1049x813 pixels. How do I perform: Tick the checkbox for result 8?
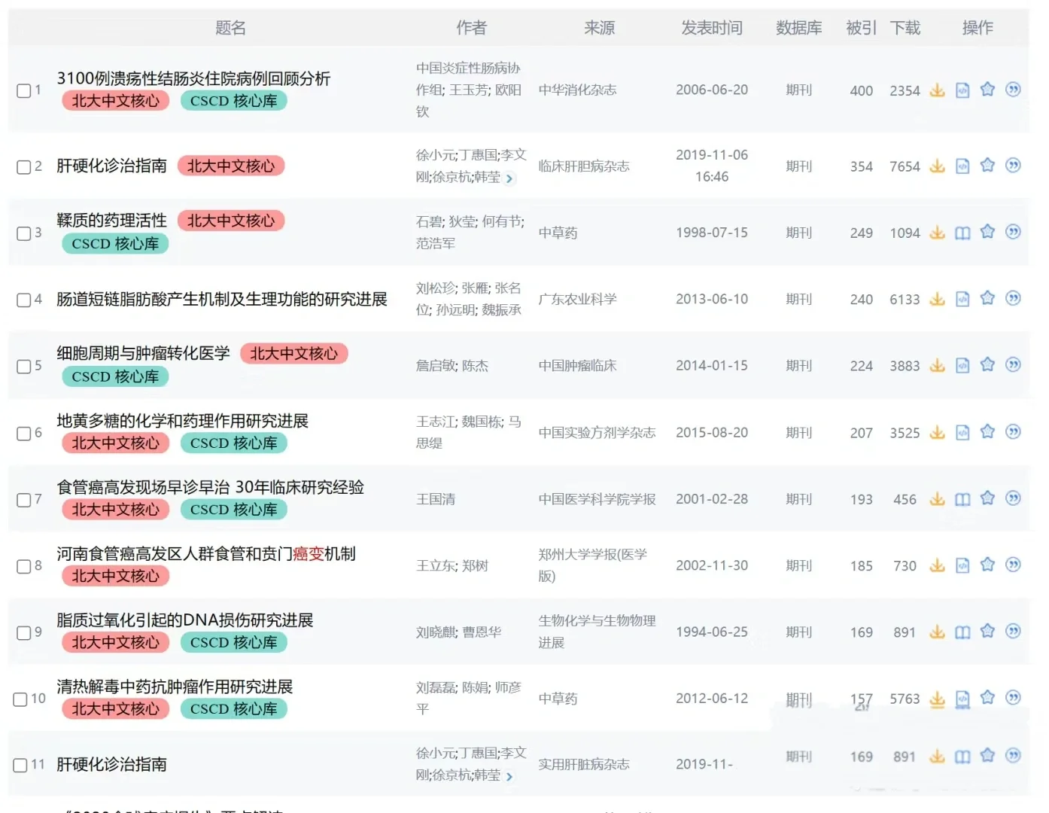(24, 566)
